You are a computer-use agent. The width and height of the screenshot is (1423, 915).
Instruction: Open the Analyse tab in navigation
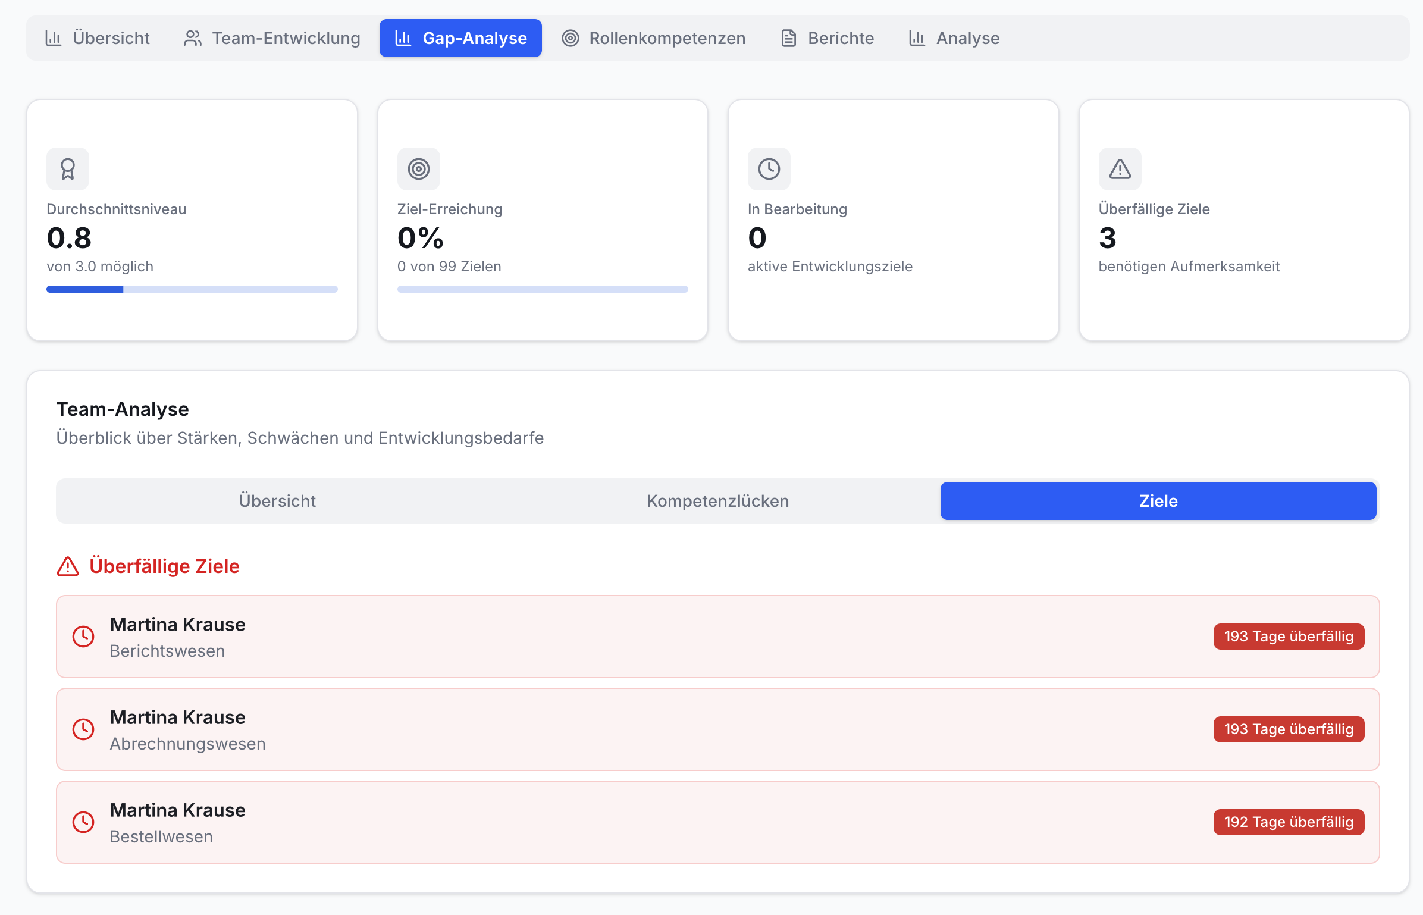(x=954, y=38)
